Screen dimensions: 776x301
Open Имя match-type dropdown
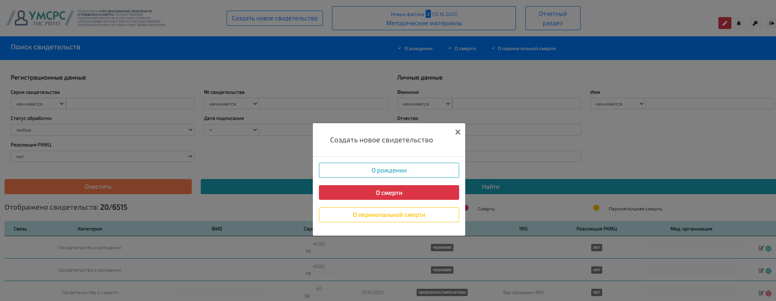(x=618, y=104)
